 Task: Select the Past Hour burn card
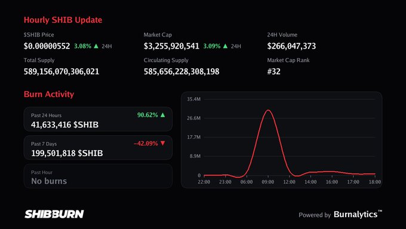(98, 176)
